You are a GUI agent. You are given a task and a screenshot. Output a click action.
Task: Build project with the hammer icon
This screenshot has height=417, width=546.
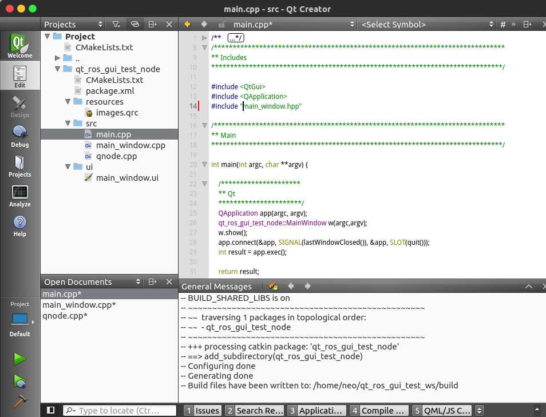pyautogui.click(x=20, y=402)
